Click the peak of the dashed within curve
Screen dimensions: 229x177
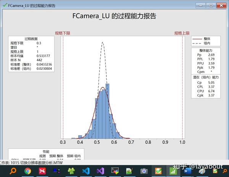coord(103,42)
